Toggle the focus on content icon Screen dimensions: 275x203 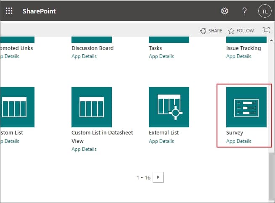pos(266,30)
